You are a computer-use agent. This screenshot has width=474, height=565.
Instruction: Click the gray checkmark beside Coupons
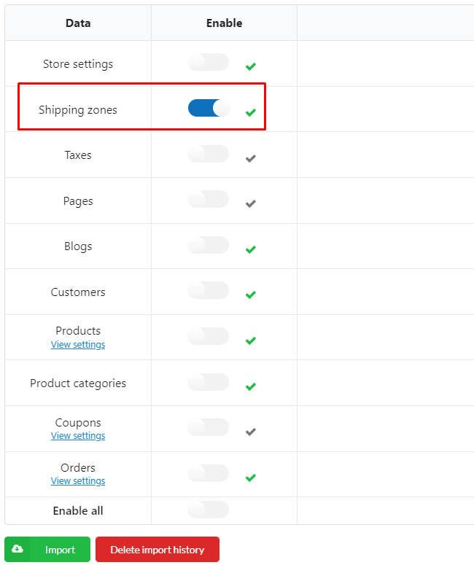pos(251,432)
